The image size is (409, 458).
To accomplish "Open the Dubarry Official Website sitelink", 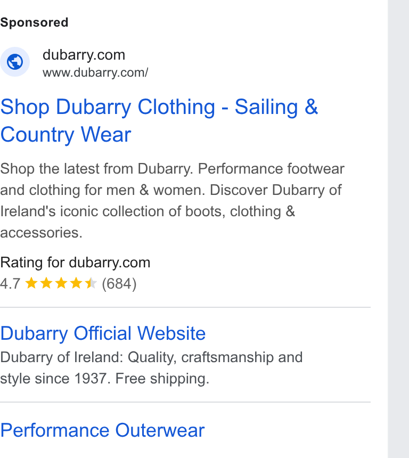I will (x=103, y=333).
